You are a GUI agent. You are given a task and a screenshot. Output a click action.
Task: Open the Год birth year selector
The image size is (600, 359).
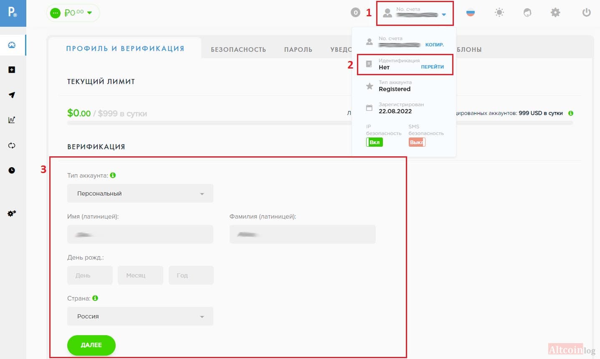(x=191, y=275)
